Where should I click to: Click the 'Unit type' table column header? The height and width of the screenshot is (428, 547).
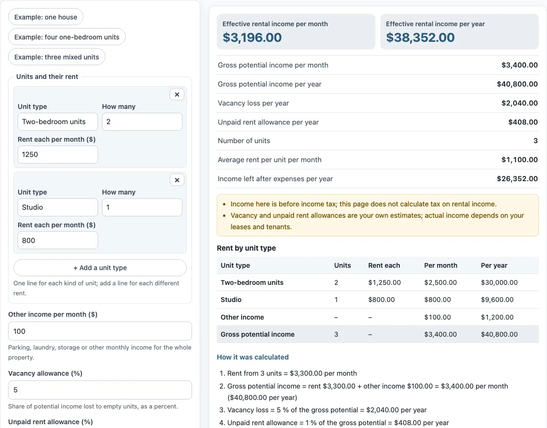(x=235, y=265)
